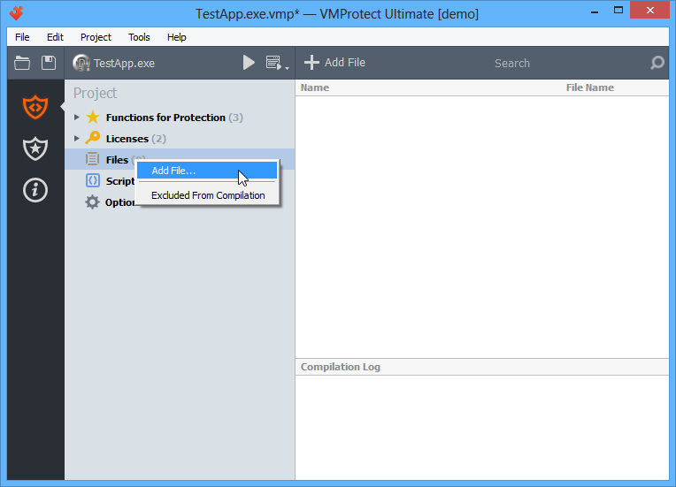
Task: Select the Options gear tree item
Action: coord(110,202)
